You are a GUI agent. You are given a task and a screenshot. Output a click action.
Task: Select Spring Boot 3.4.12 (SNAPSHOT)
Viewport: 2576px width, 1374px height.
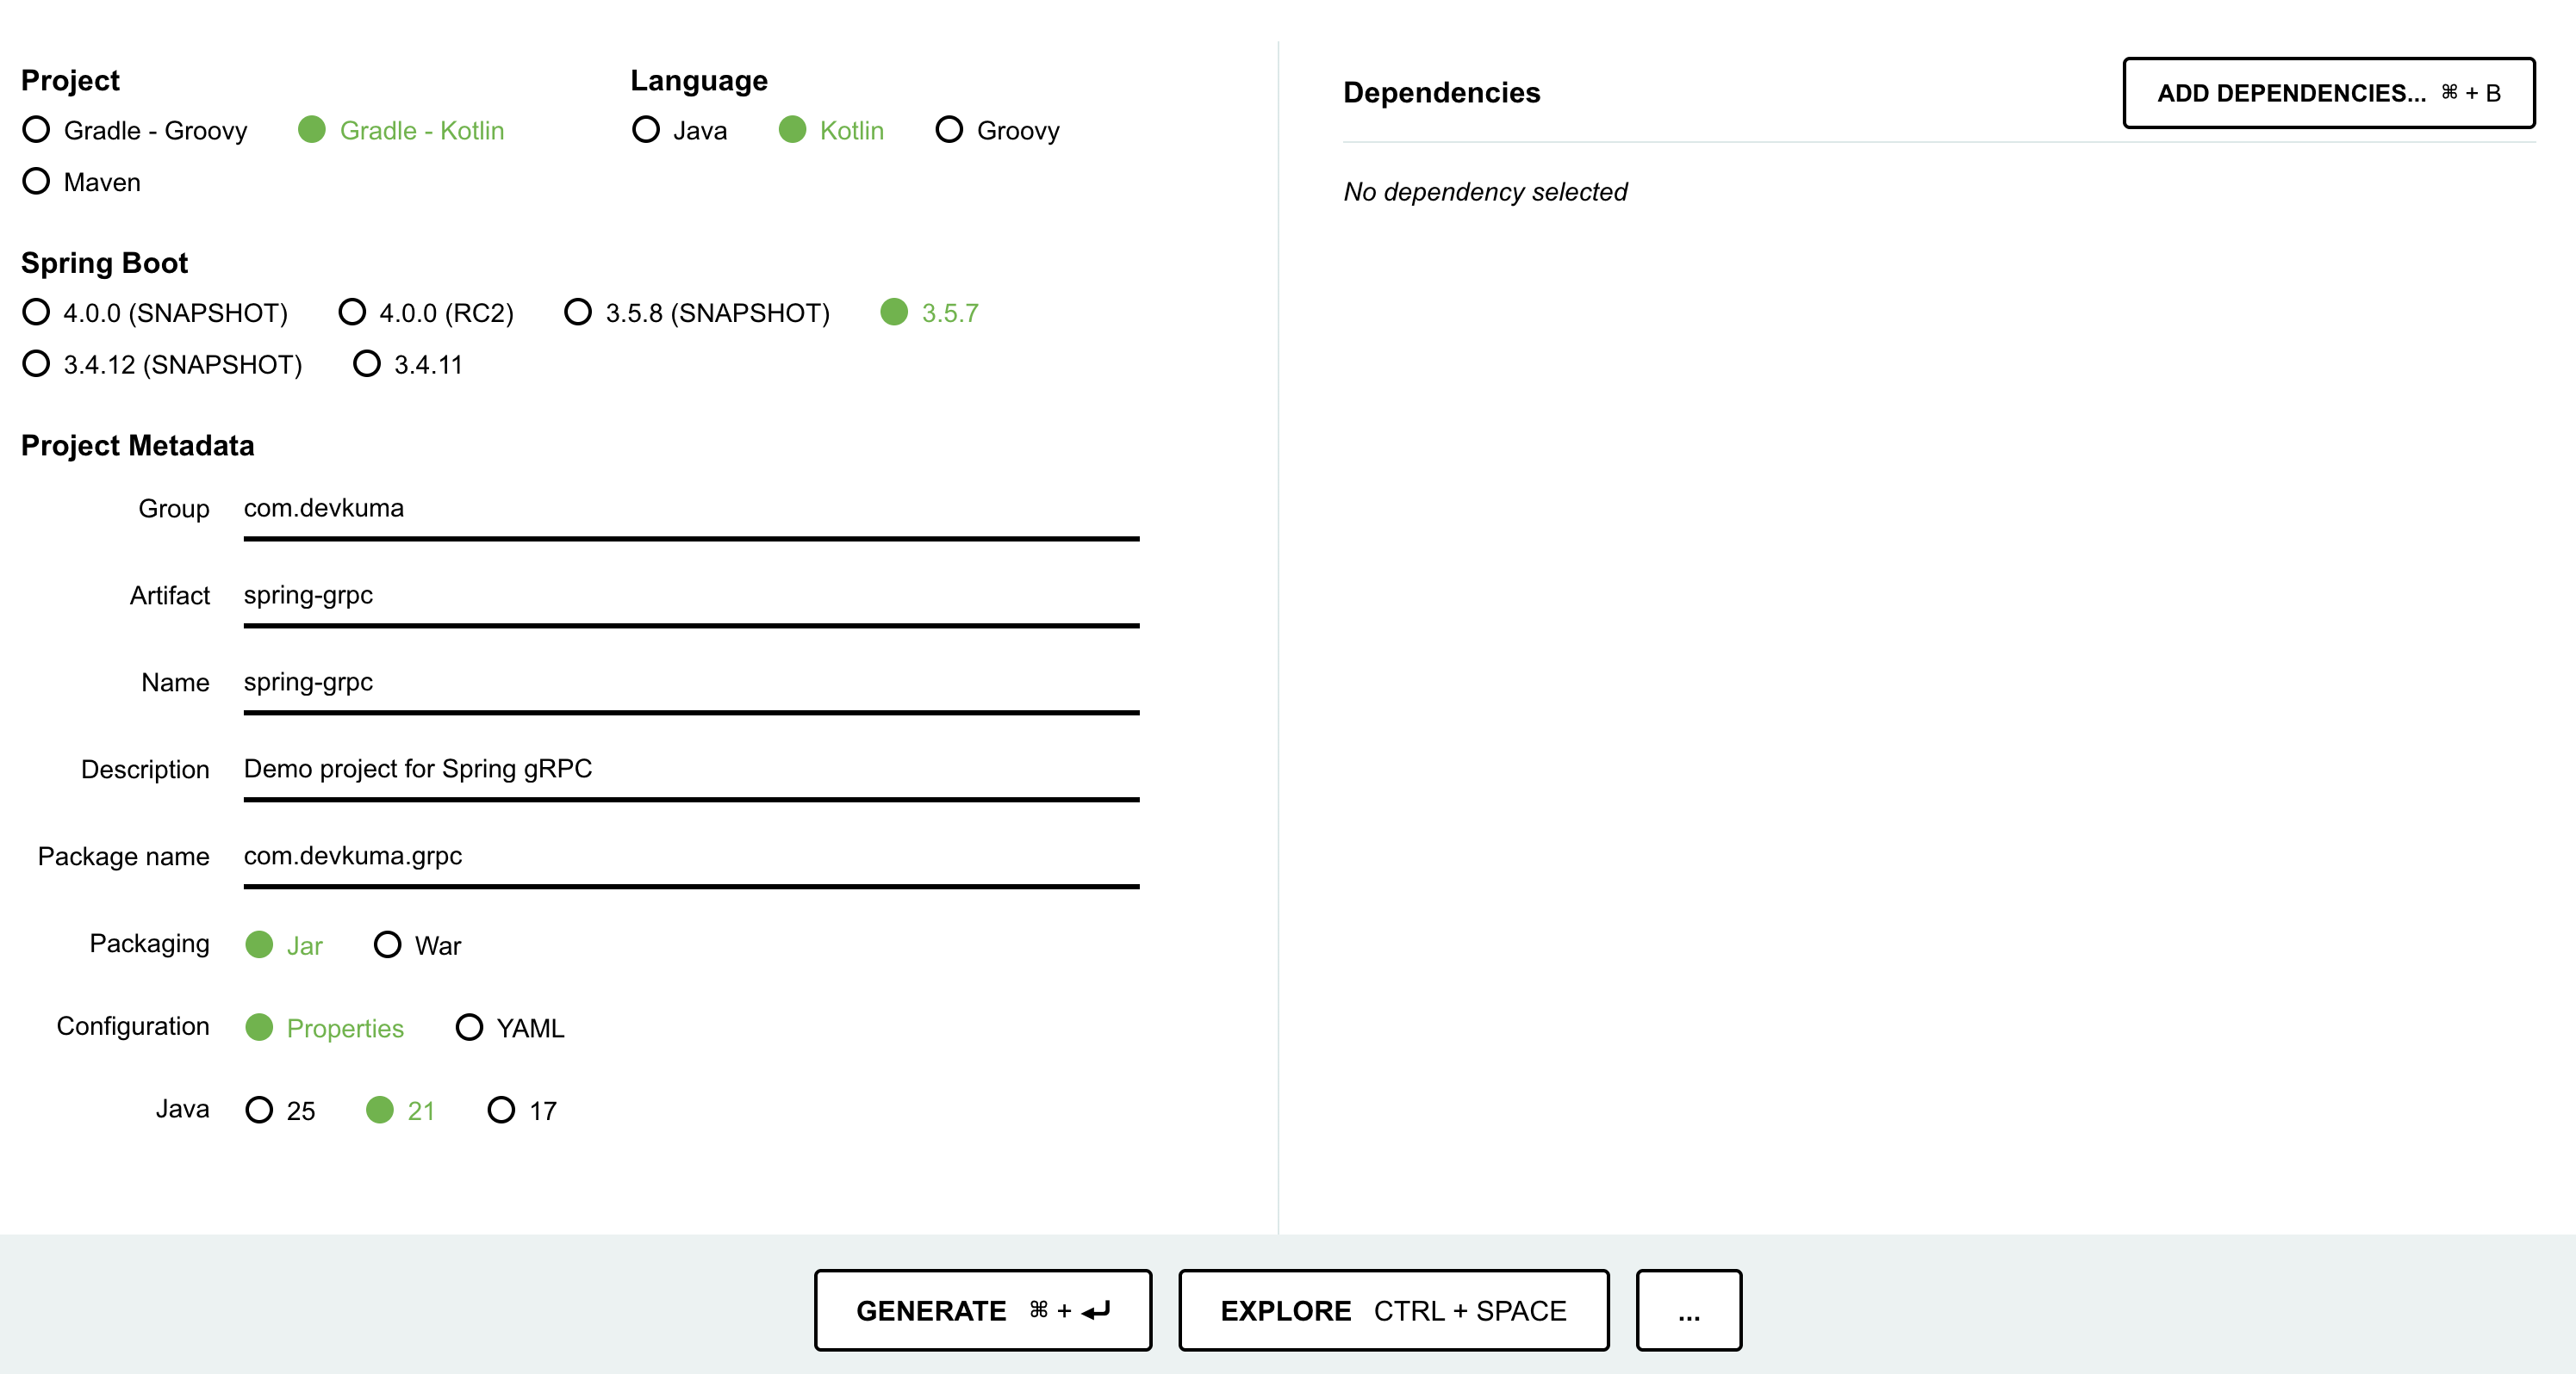37,364
